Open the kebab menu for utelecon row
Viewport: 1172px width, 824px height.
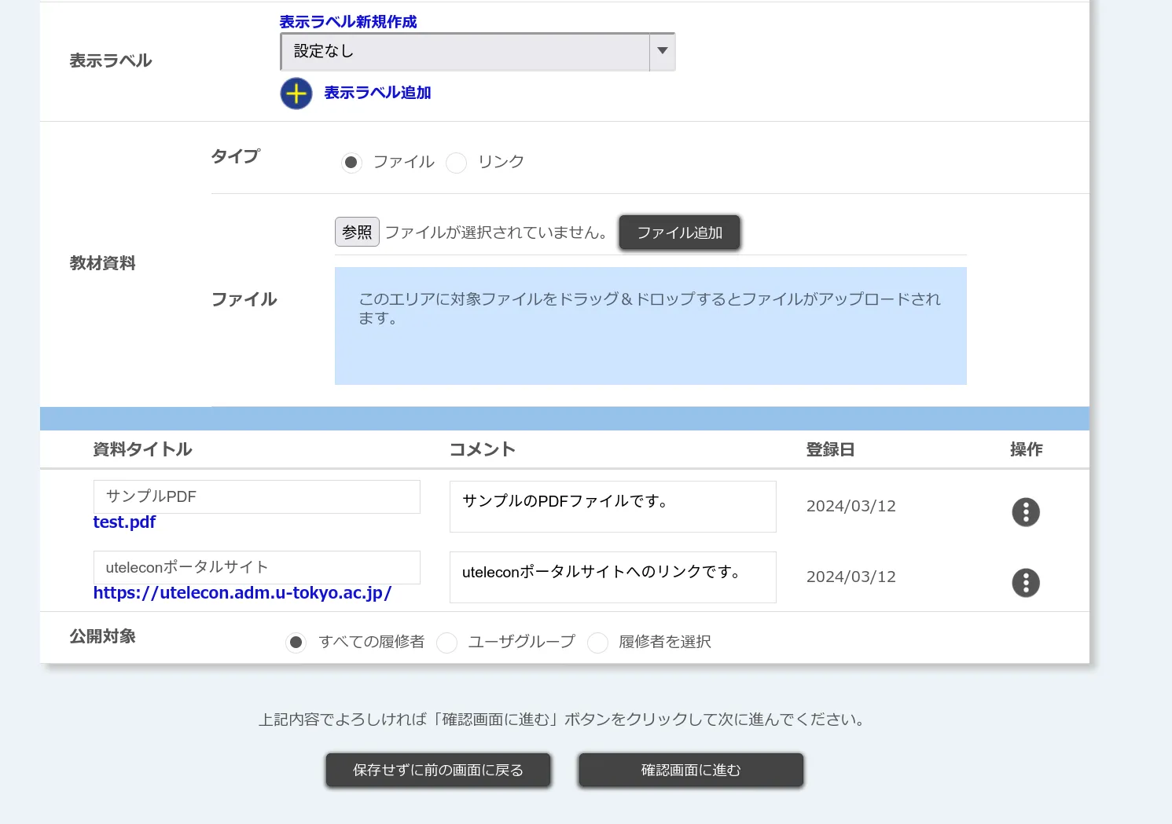(x=1025, y=582)
